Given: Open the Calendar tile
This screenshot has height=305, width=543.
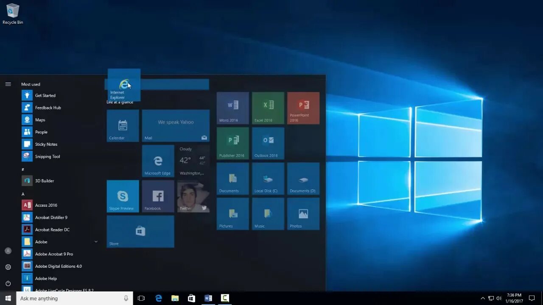Looking at the screenshot, I should click(123, 126).
